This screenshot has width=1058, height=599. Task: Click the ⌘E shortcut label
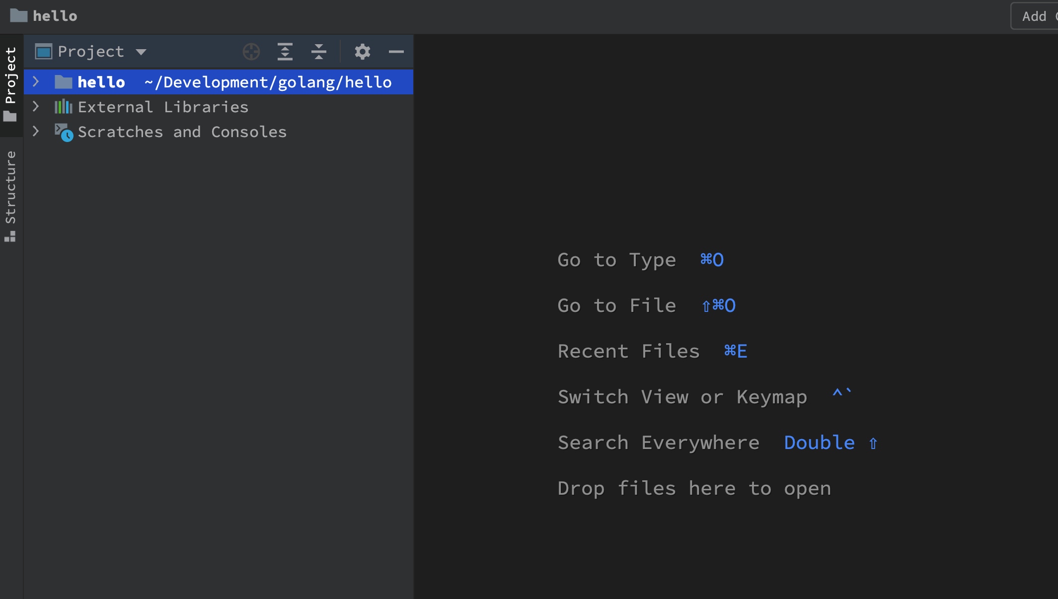pyautogui.click(x=736, y=351)
